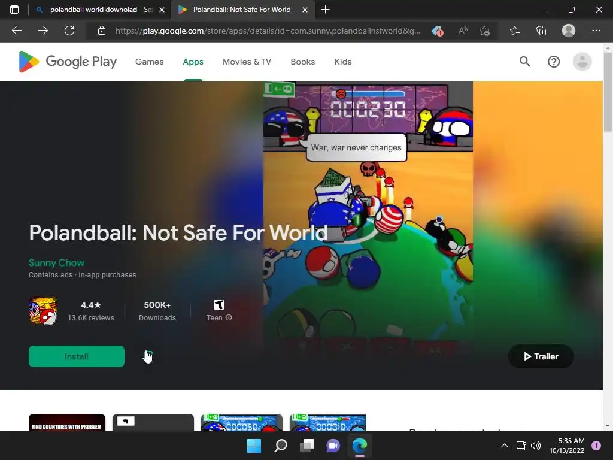Open Google Play search

524,62
